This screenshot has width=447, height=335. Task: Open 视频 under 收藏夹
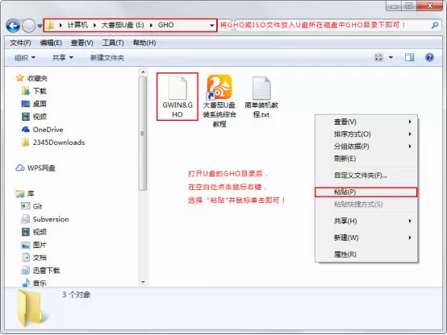tap(34, 117)
